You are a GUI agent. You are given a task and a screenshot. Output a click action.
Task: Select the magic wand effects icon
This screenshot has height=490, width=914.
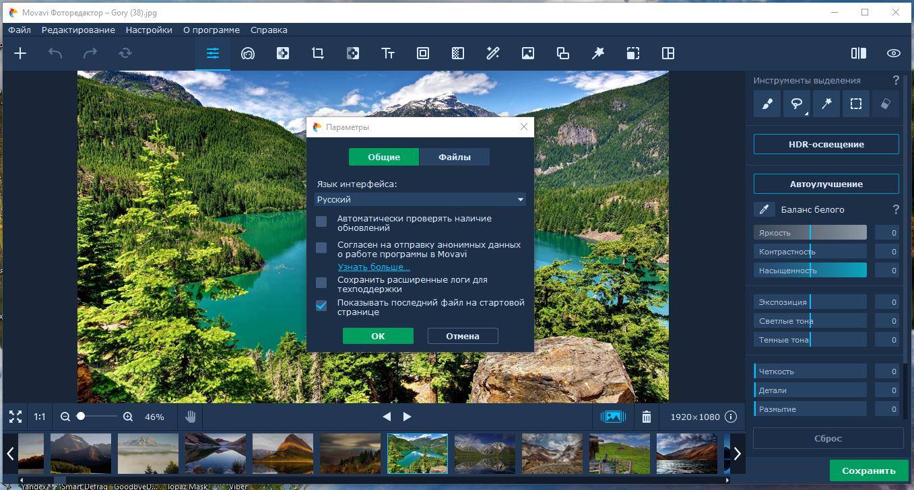pos(493,53)
